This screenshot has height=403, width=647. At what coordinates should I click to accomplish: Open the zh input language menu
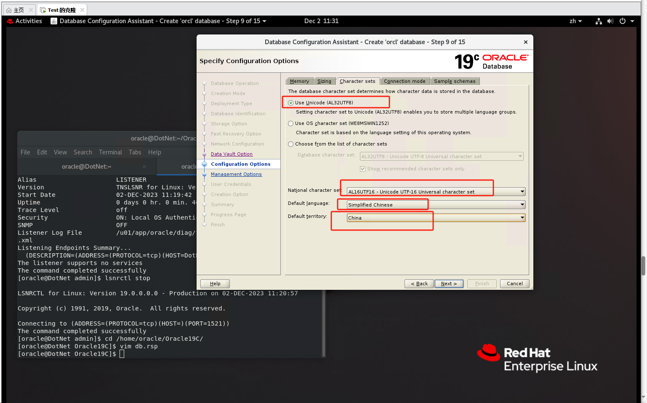pyautogui.click(x=575, y=21)
